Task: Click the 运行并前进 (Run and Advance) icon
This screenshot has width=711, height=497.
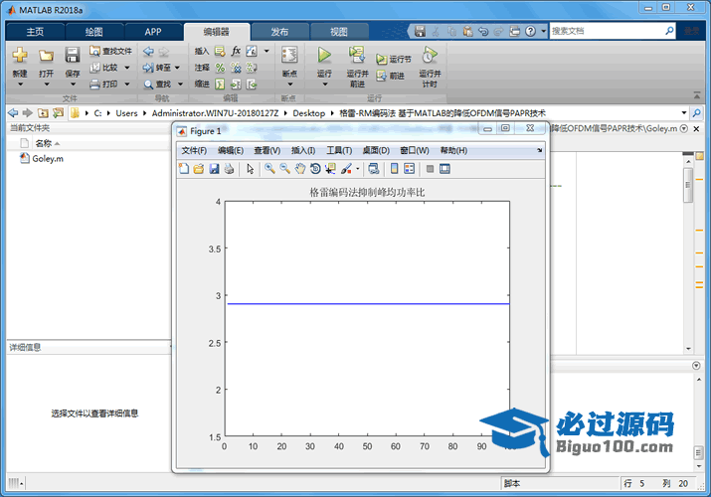Action: [357, 55]
